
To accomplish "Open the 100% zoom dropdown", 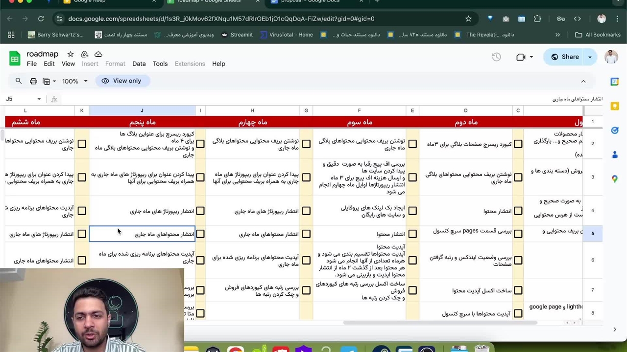I will pyautogui.click(x=74, y=81).
